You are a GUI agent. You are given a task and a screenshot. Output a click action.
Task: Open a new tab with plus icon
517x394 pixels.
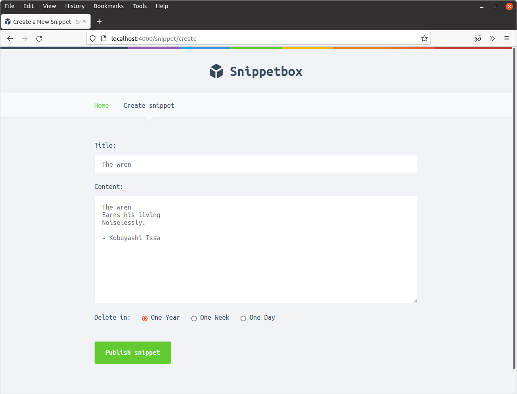coord(99,22)
